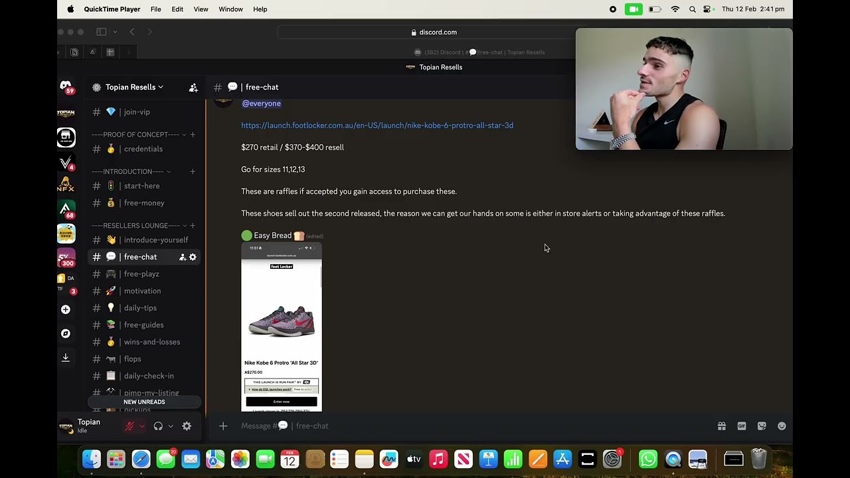
Task: Open the Foot Locker Kobe 6 launch link
Action: point(377,125)
